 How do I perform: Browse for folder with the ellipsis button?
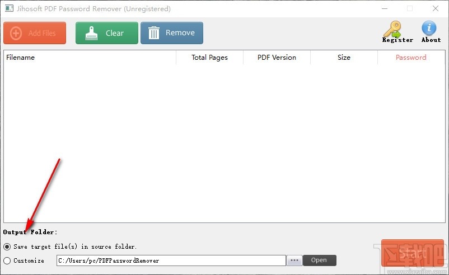pyautogui.click(x=294, y=260)
